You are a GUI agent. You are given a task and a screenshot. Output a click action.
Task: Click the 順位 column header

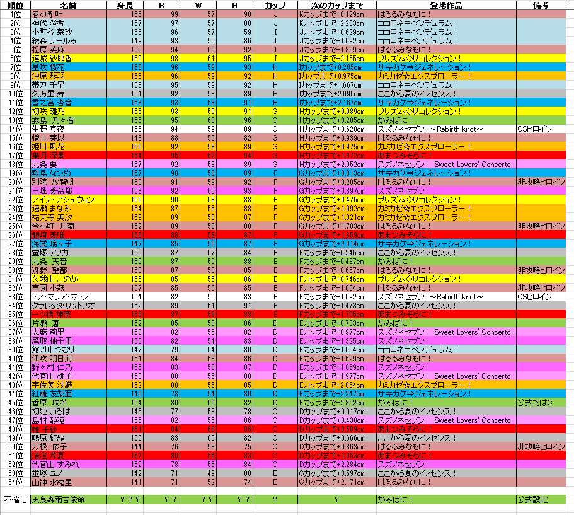click(x=15, y=5)
